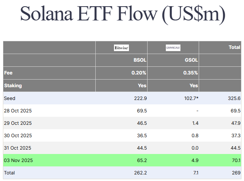Click the 65.2 BSOL flow value
244x181 pixels.
[x=141, y=160]
